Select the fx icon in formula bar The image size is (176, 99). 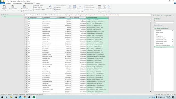(x=33, y=15)
